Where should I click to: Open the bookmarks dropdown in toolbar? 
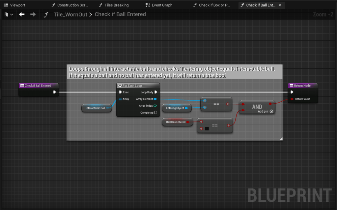pos(9,15)
